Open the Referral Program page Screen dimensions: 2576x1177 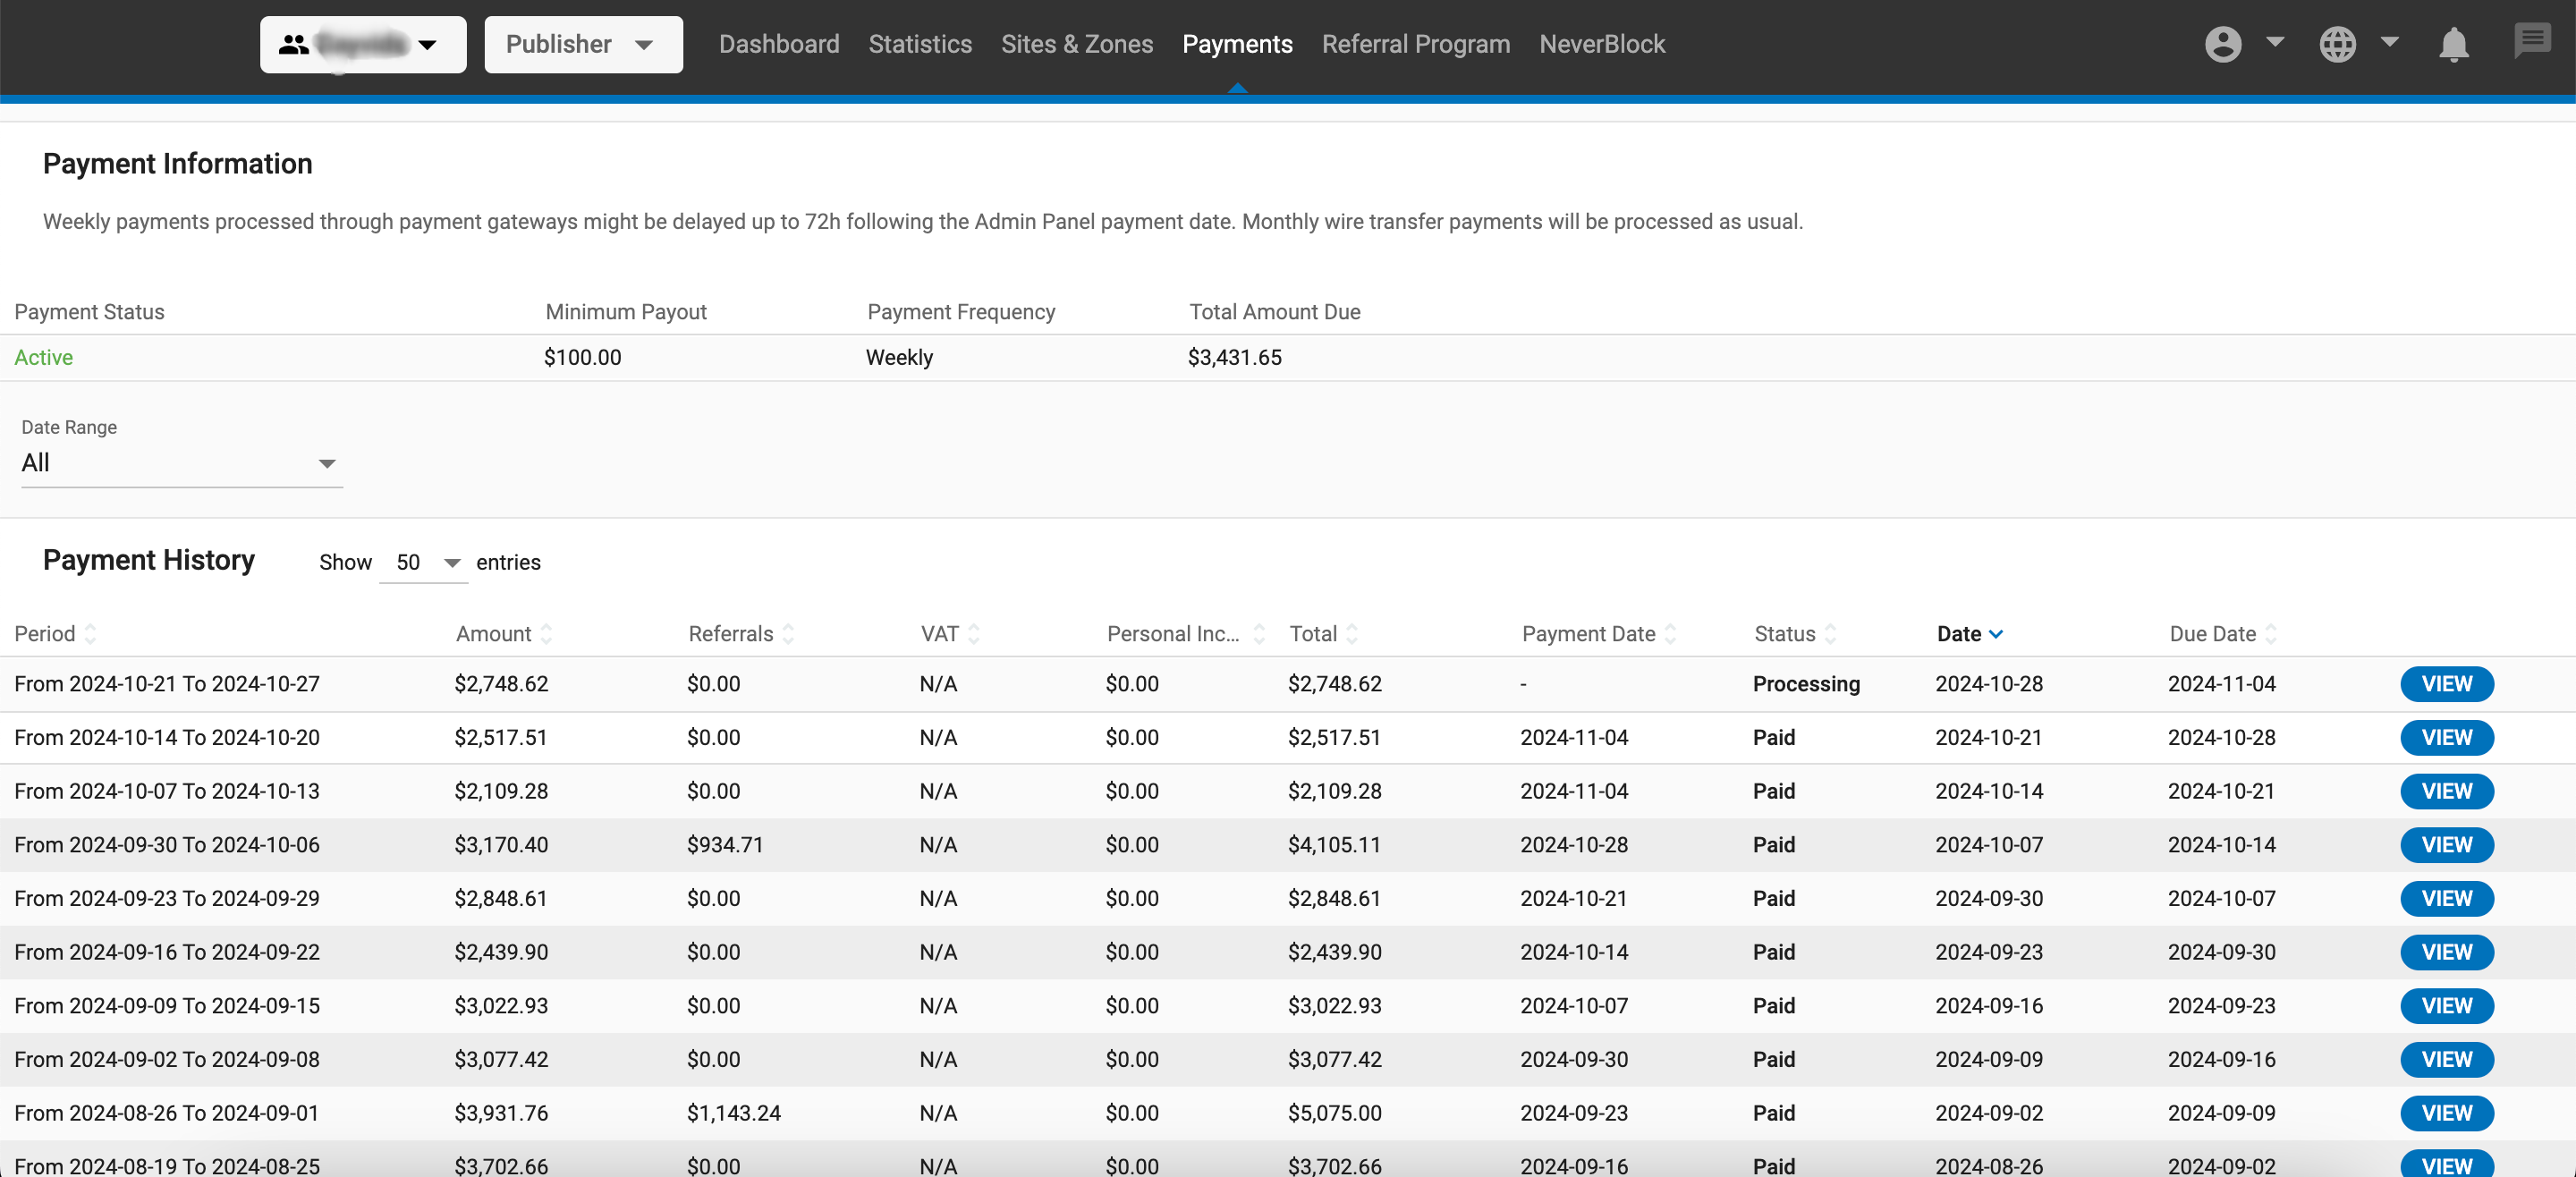pyautogui.click(x=1415, y=44)
